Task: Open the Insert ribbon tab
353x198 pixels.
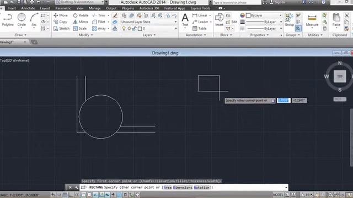Action: tap(12, 8)
